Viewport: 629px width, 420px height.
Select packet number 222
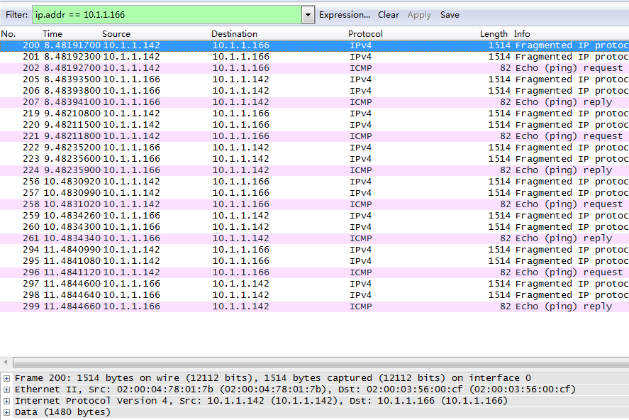(x=315, y=148)
